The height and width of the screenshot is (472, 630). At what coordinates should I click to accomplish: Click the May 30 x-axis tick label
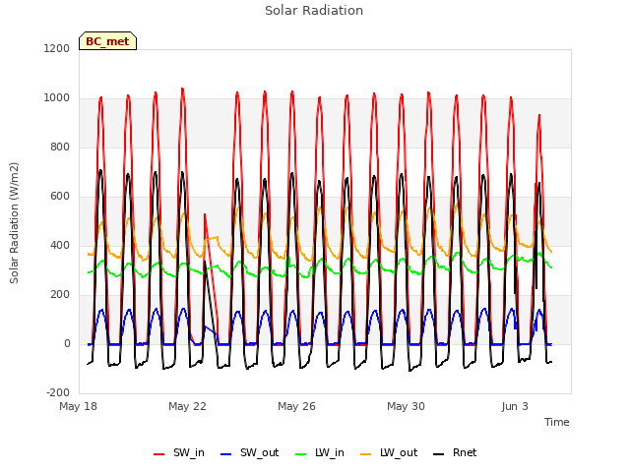(x=406, y=406)
